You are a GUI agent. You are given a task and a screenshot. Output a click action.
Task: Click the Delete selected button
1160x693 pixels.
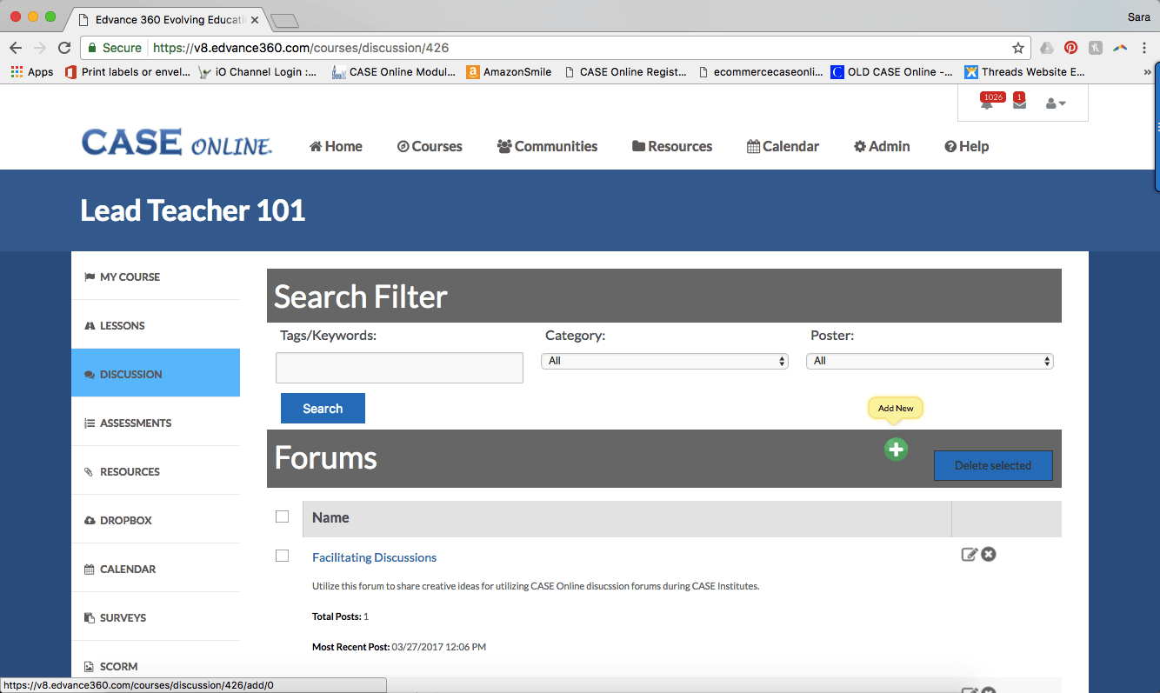992,465
